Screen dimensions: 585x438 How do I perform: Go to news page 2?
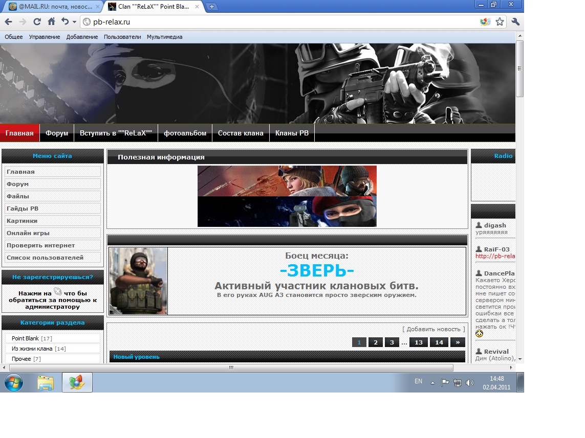375,342
